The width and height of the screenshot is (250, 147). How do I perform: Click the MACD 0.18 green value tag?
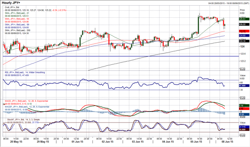pyautogui.click(x=244, y=106)
